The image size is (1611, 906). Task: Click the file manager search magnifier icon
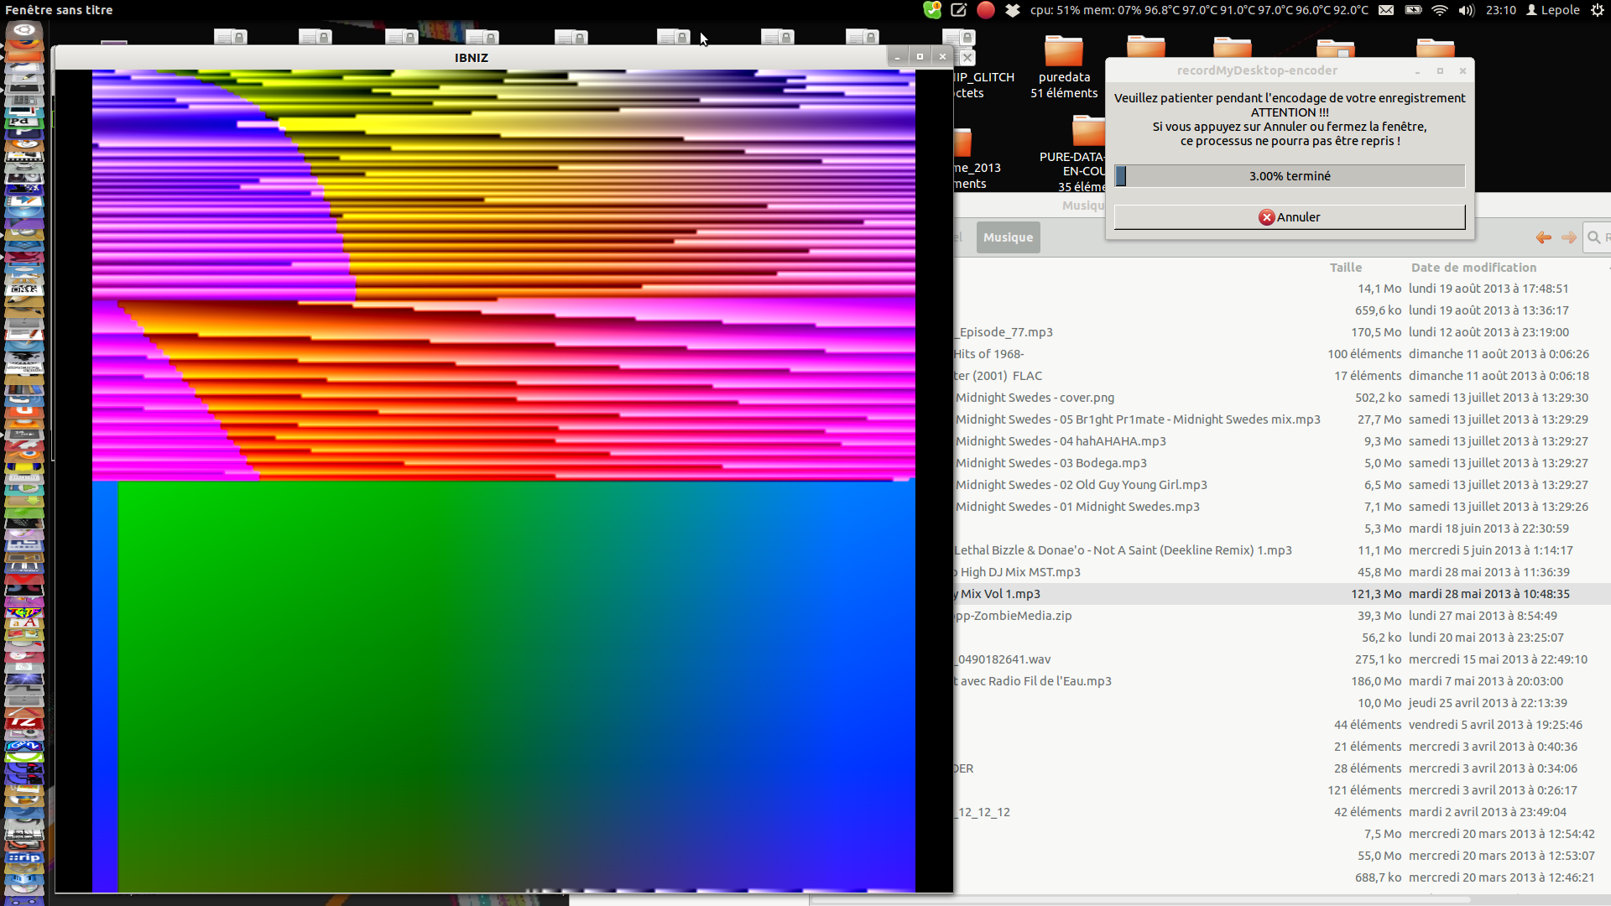point(1594,237)
